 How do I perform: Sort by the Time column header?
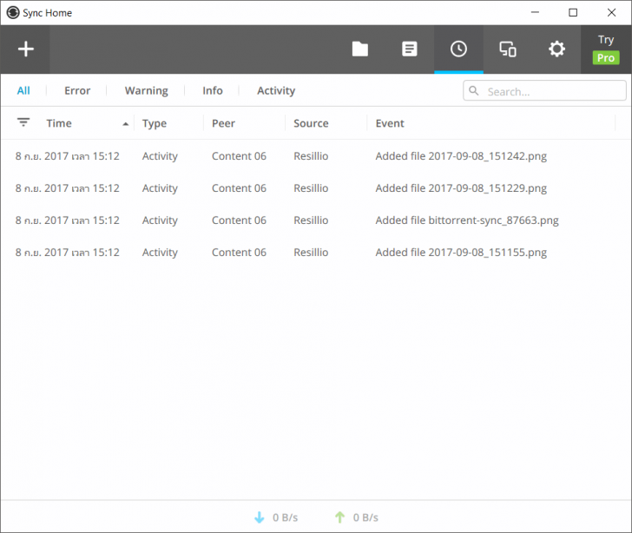click(59, 123)
